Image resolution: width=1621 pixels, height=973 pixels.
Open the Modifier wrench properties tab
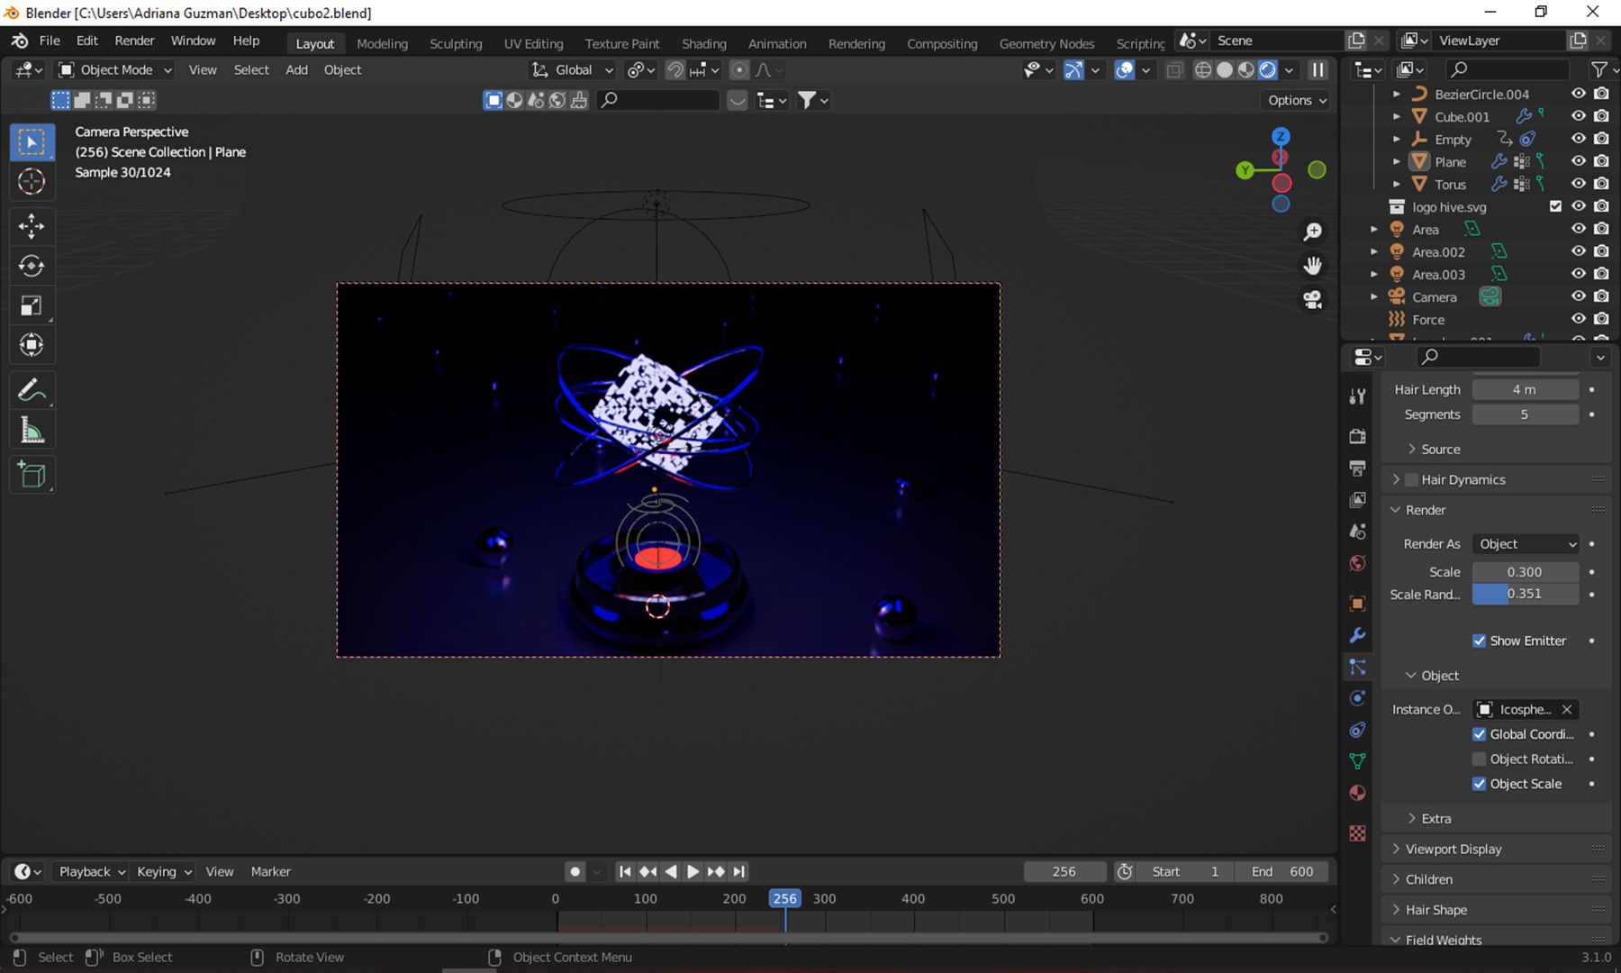pyautogui.click(x=1357, y=635)
